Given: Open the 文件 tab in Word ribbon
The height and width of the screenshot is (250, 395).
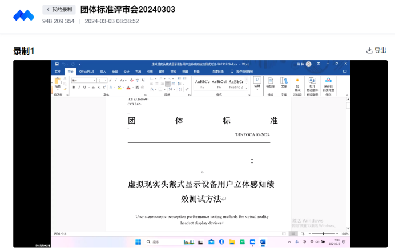Looking at the screenshot, I should pos(57,72).
